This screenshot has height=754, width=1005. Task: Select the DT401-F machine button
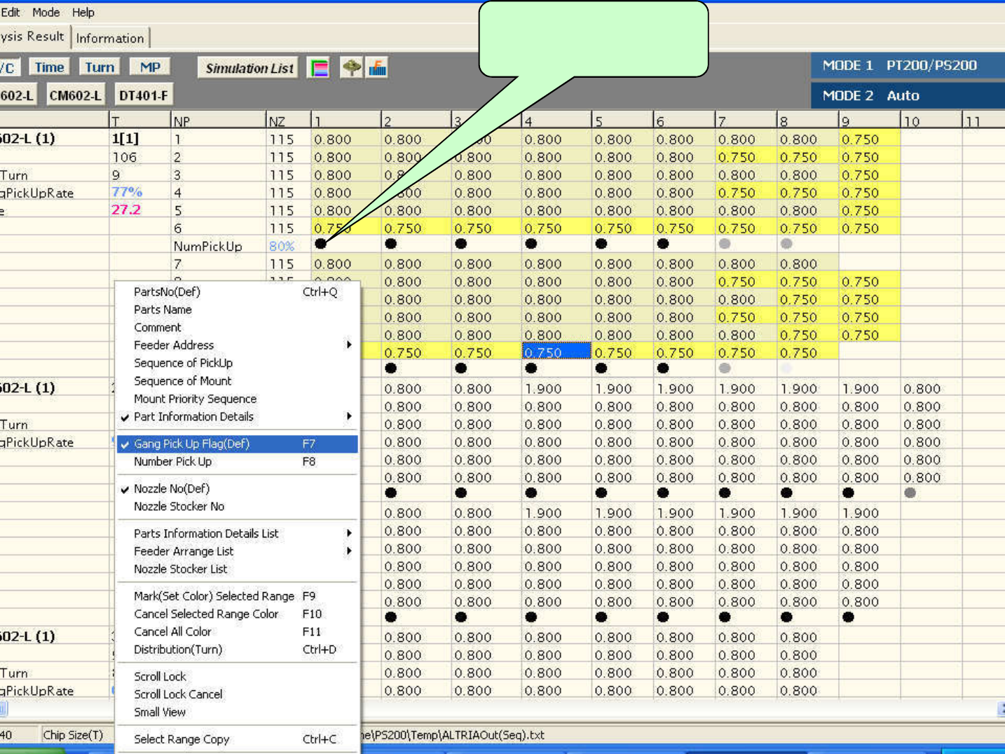pos(143,95)
